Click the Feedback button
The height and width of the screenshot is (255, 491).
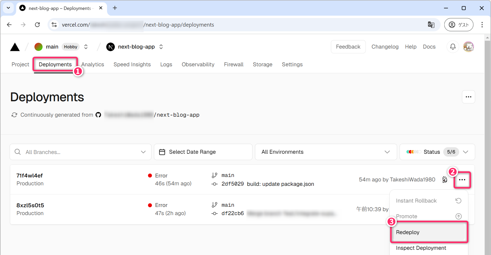[348, 47]
